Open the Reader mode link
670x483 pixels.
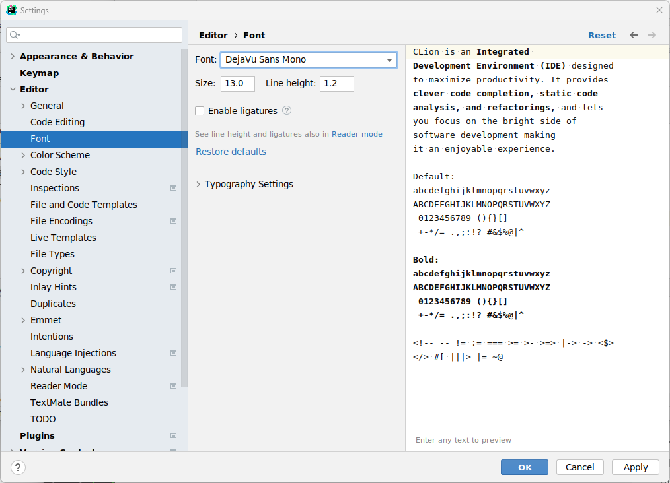click(x=357, y=134)
